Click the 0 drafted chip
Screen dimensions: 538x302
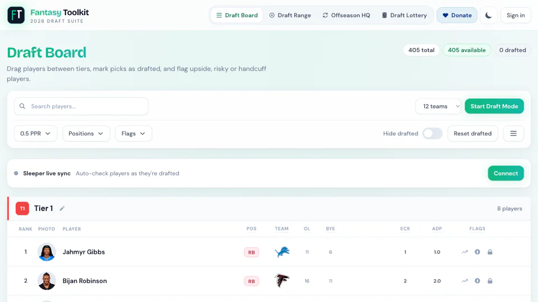(x=512, y=50)
